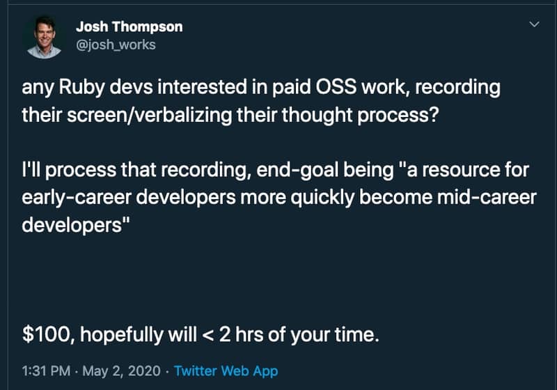Viewport: 557px width, 390px height.
Task: Open the Josh Thompson display name
Action: [x=130, y=27]
